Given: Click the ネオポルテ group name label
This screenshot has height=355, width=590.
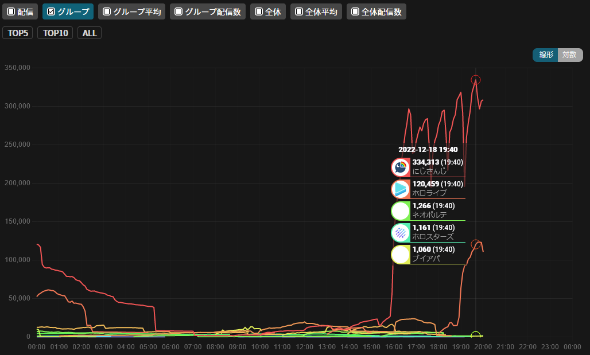Looking at the screenshot, I should tap(429, 214).
